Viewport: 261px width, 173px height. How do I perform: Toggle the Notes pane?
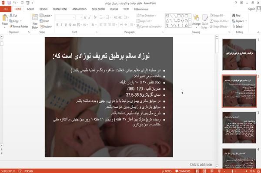pyautogui.click(x=167, y=171)
